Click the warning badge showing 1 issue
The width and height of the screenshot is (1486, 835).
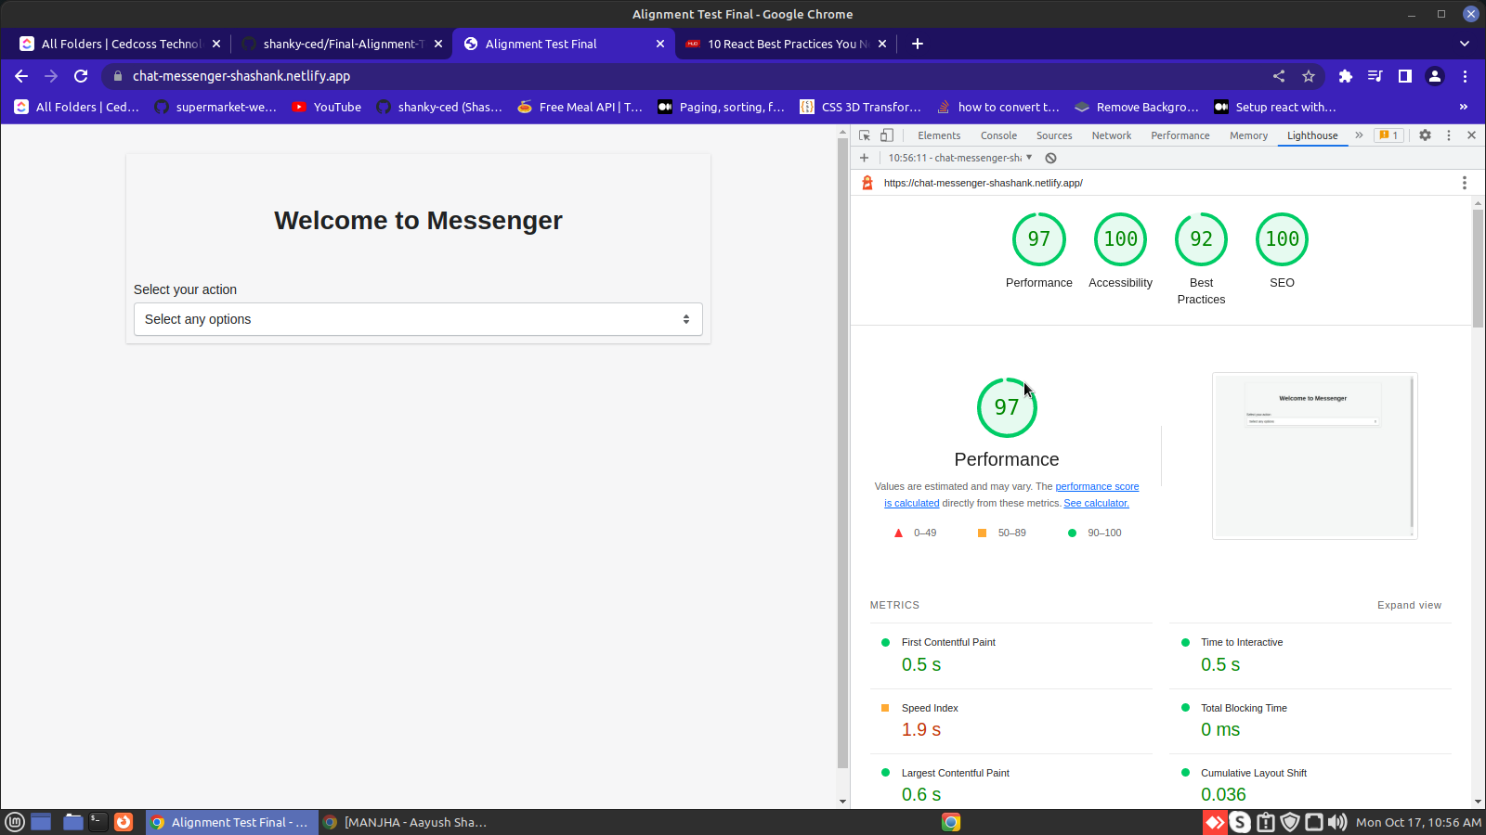(1388, 135)
